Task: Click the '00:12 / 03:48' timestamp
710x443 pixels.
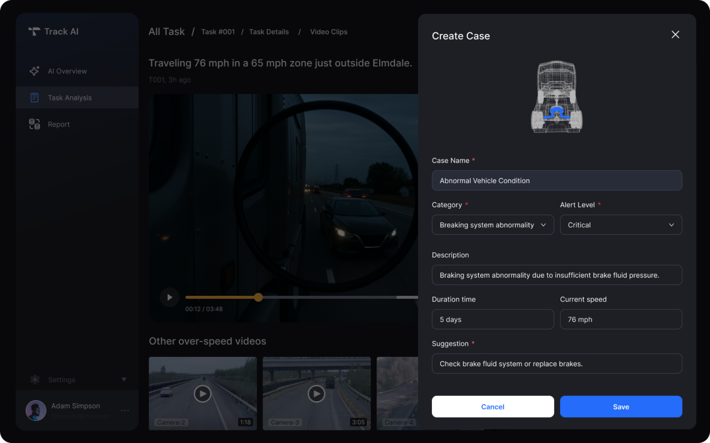Action: (204, 309)
